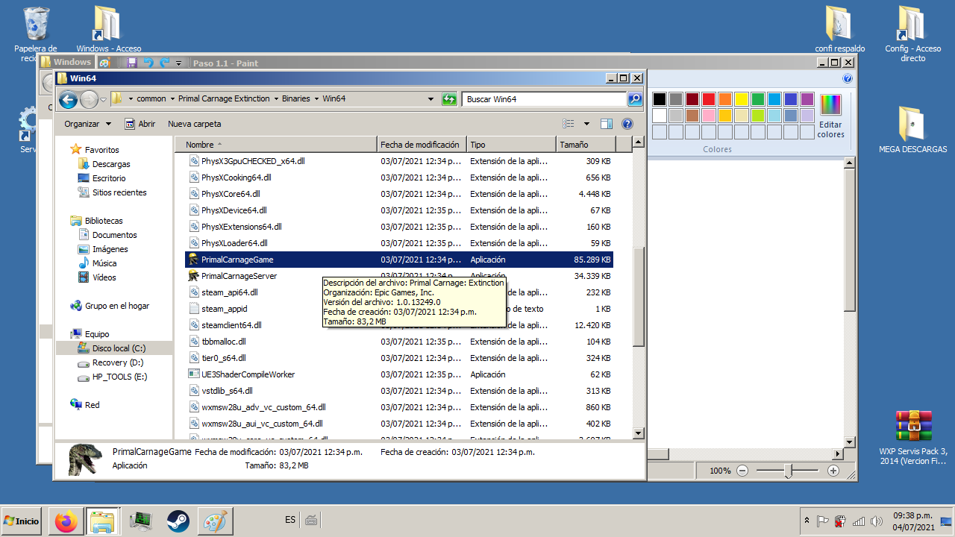
Task: Open the HP_TOOLS (E:) drive
Action: (x=119, y=377)
